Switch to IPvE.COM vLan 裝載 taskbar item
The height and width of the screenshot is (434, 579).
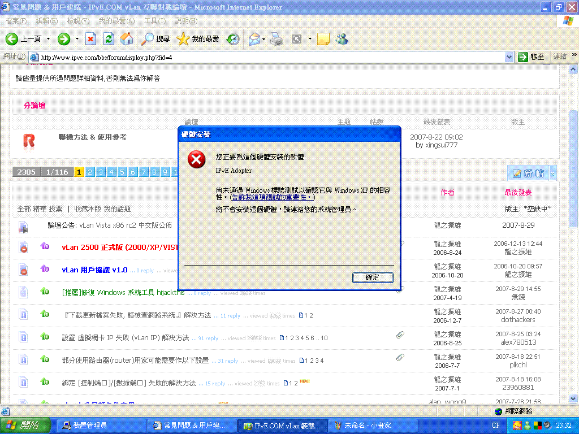(282, 426)
